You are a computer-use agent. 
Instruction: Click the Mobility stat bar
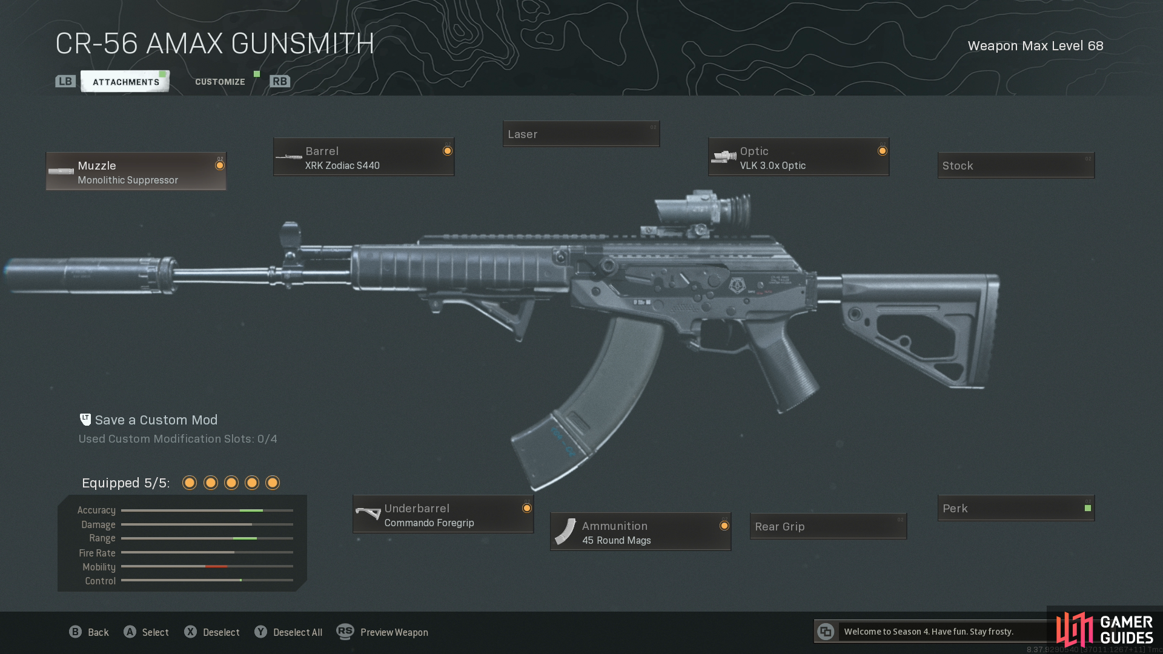tap(207, 566)
